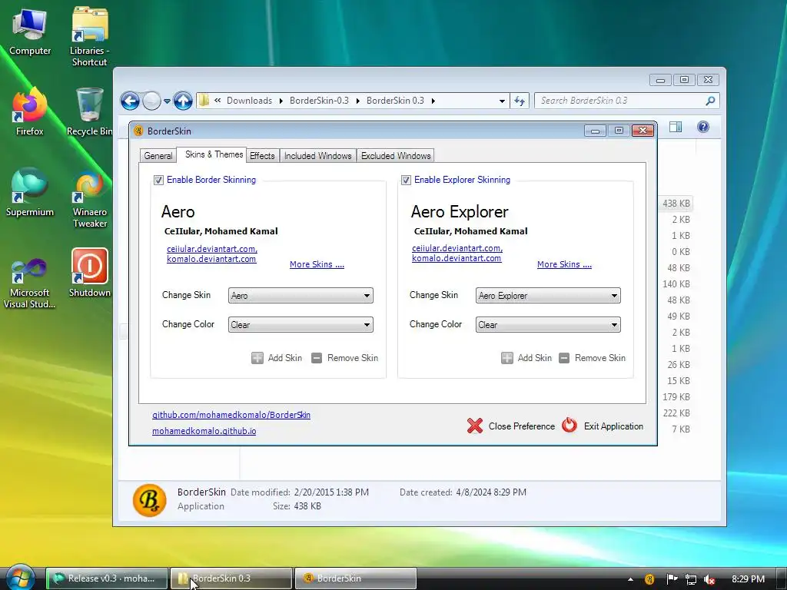Open the Windows Start orb

coord(19,578)
